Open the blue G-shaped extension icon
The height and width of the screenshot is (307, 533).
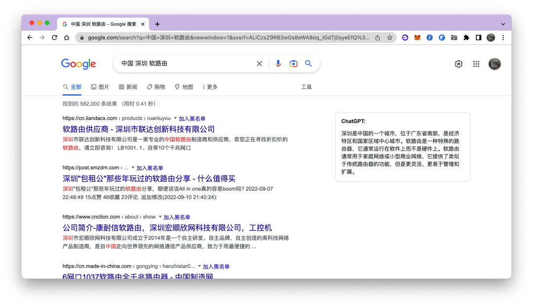point(442,38)
